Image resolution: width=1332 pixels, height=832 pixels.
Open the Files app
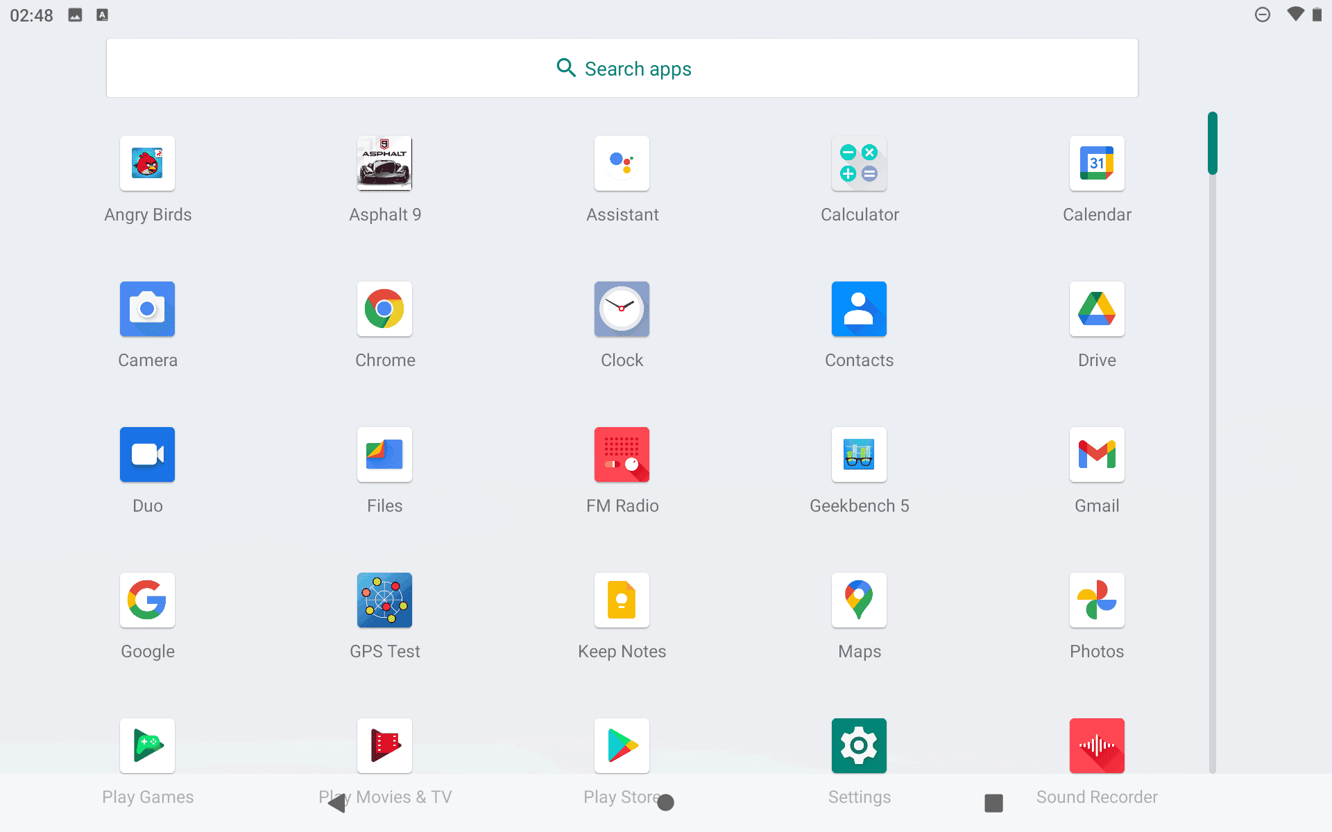[x=384, y=455]
